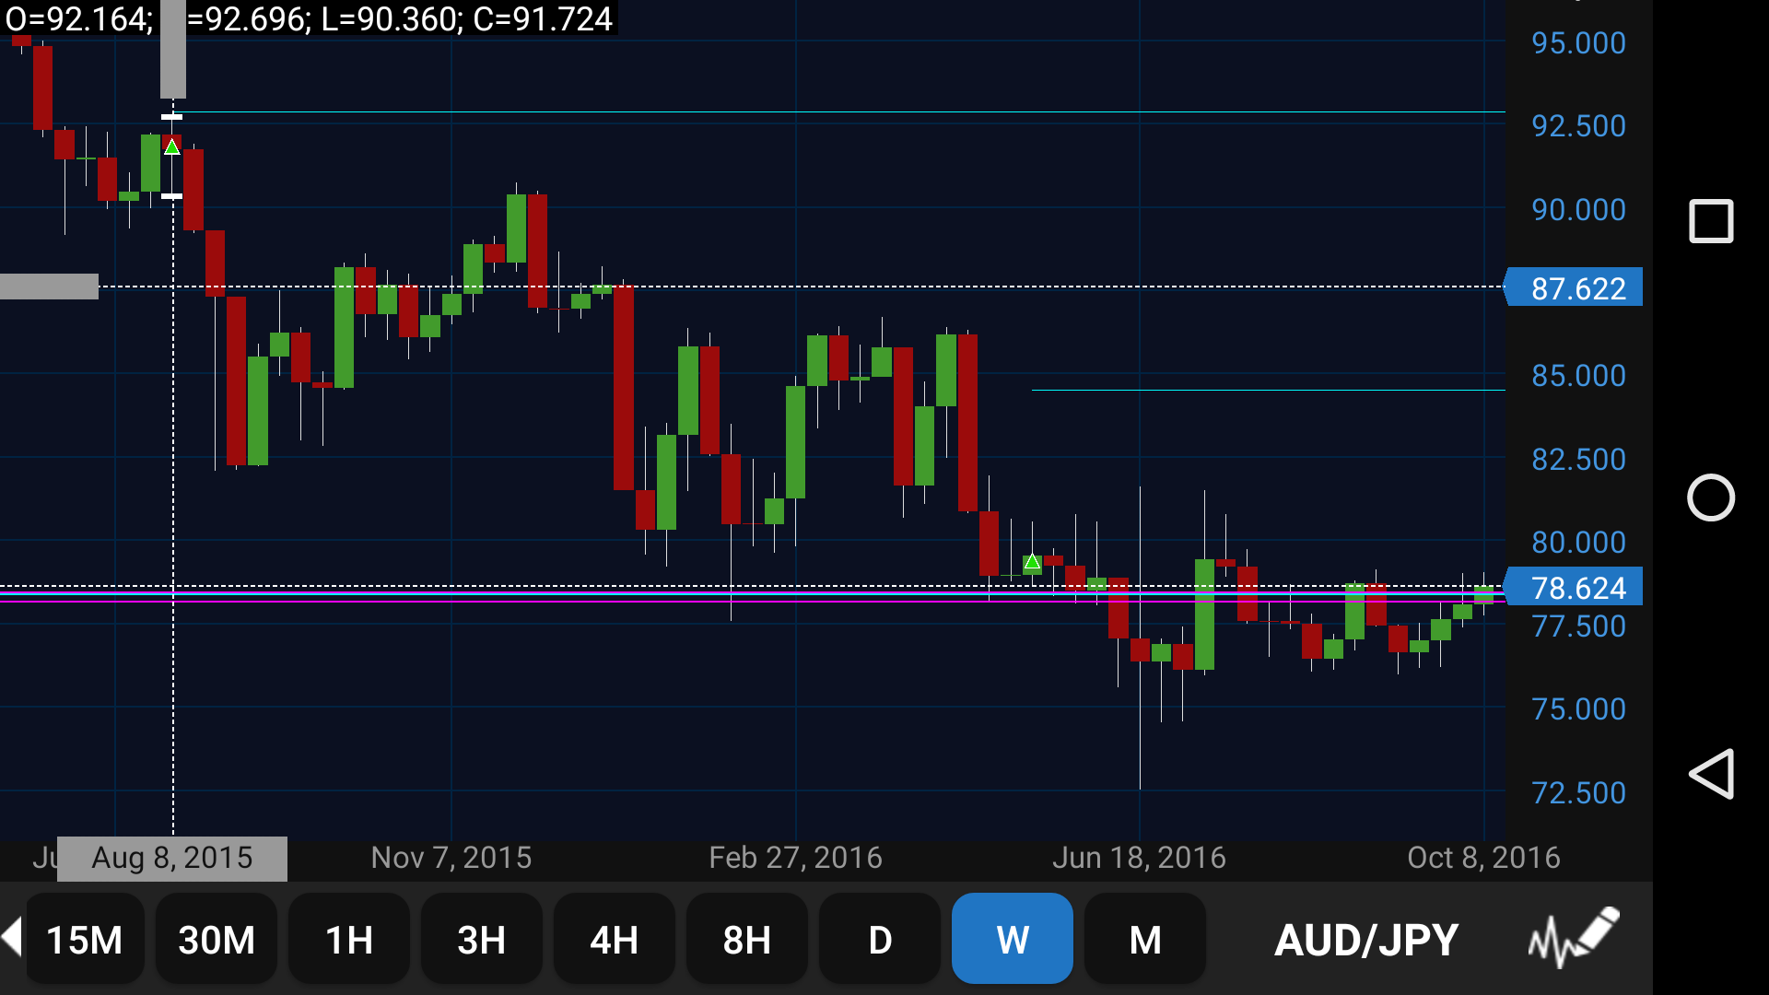
Task: Switch to 1H timeframe
Action: tap(349, 940)
